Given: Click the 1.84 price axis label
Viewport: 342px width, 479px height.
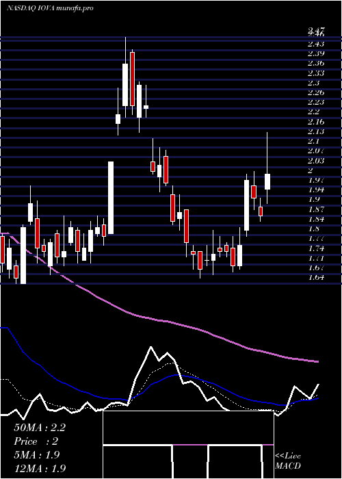Looking at the screenshot, I should tap(316, 219).
